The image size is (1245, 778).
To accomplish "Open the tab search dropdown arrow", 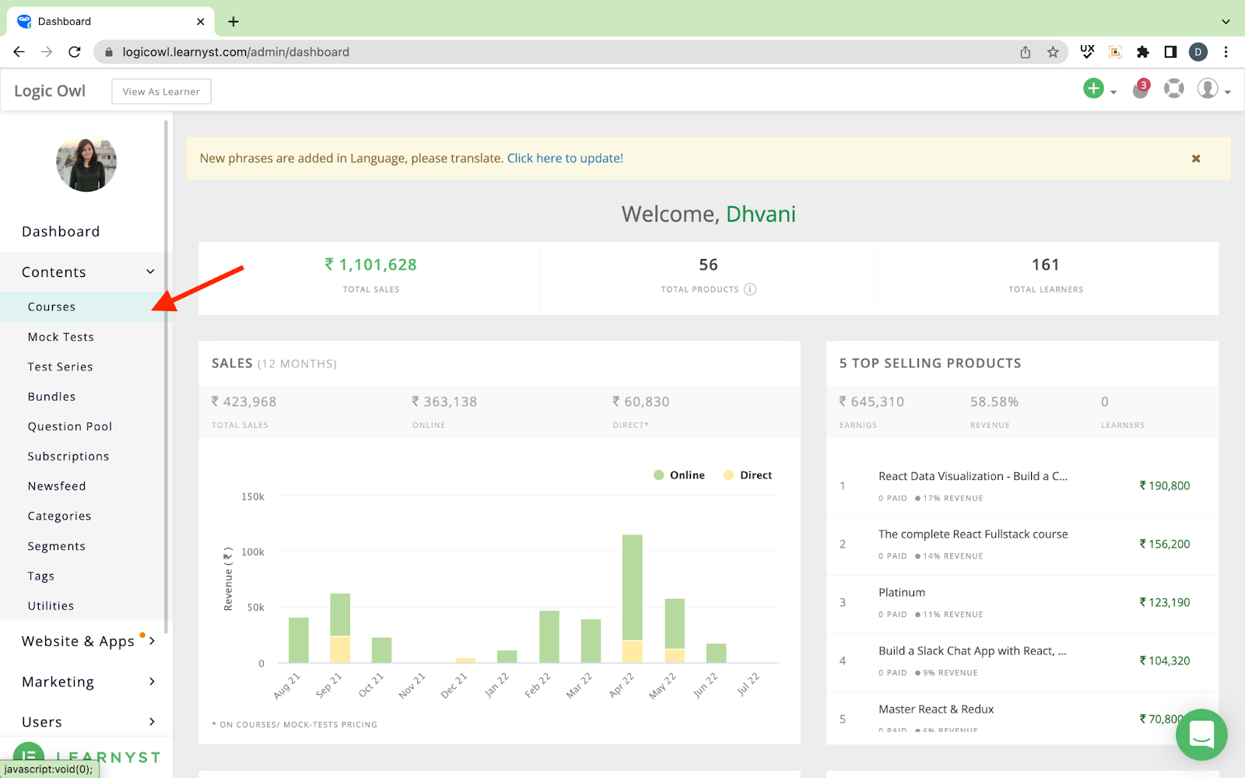I will click(x=1226, y=22).
